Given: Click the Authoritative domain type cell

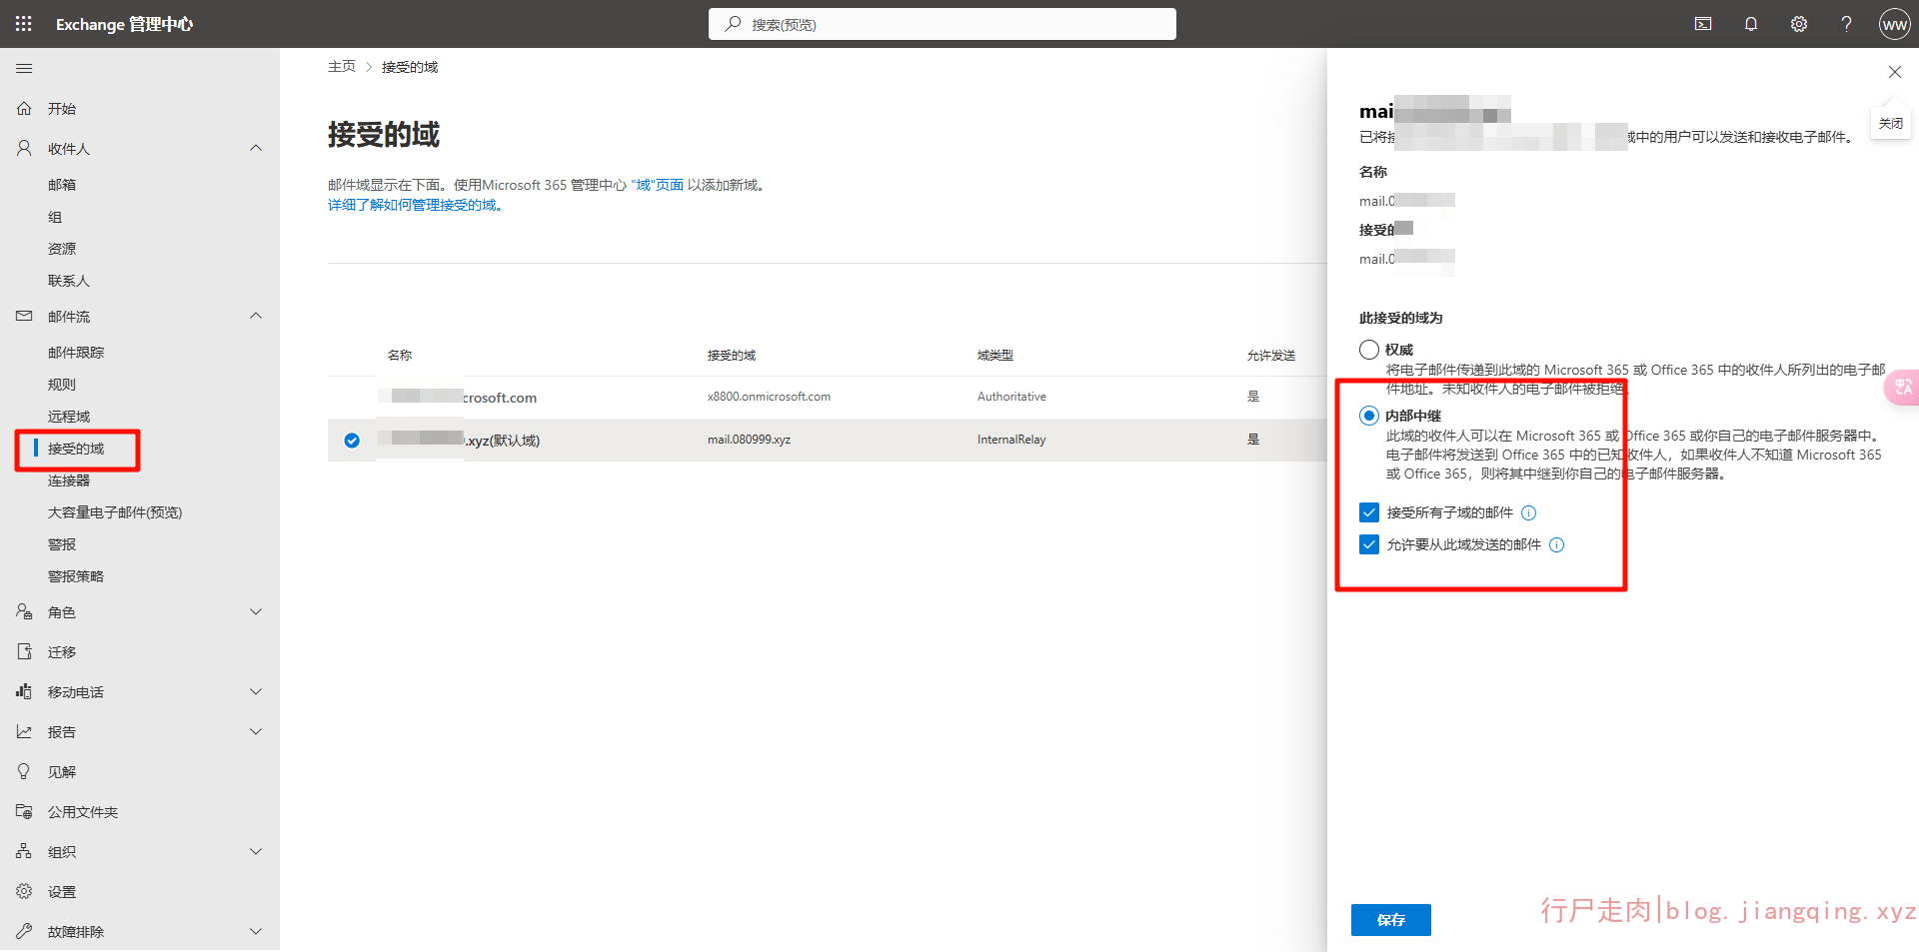Looking at the screenshot, I should pos(1011,397).
